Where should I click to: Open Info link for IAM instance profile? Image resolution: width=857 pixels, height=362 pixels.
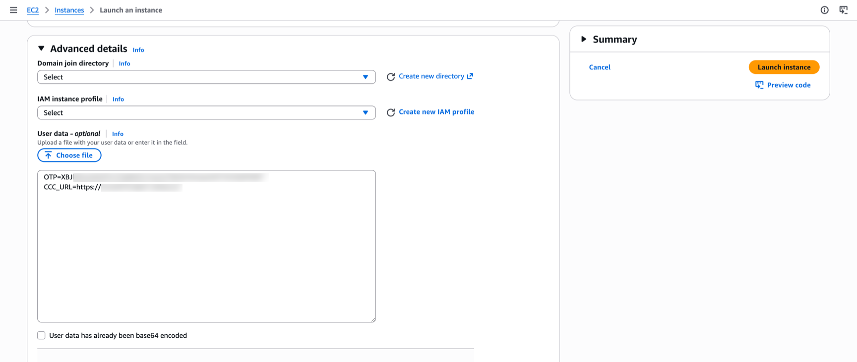[118, 99]
